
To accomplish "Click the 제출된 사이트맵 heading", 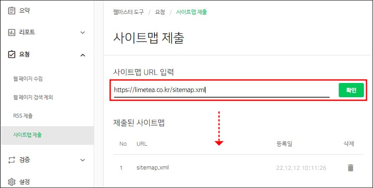I will (x=139, y=123).
